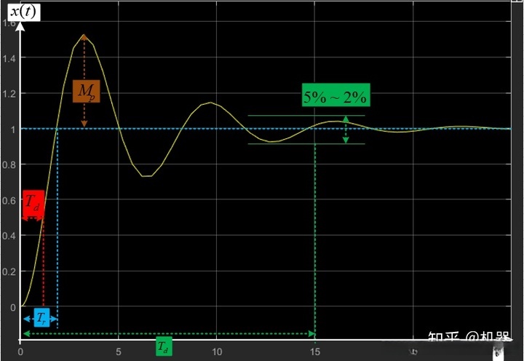Click the green 5% ~ 2% tolerance label

point(336,95)
